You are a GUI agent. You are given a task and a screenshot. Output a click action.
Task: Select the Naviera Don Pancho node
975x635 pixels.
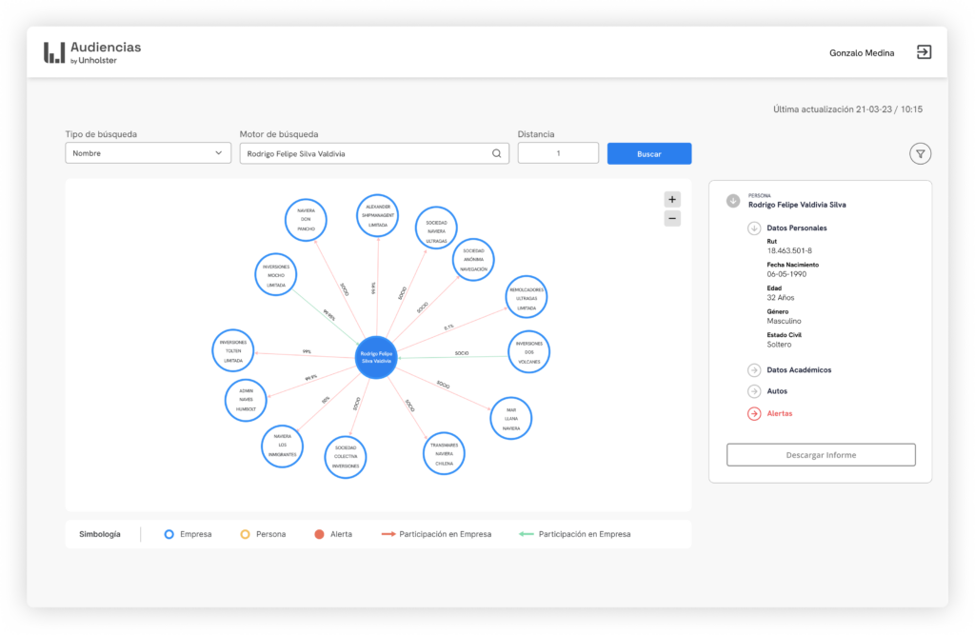306,219
